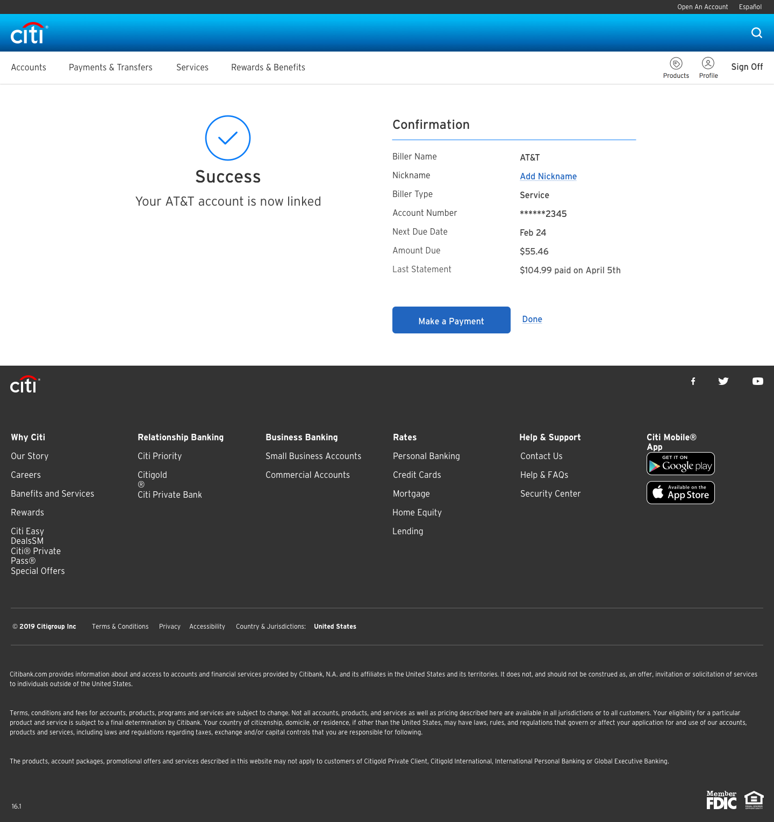Select United States jurisdiction link
Image resolution: width=774 pixels, height=822 pixels.
click(x=335, y=627)
